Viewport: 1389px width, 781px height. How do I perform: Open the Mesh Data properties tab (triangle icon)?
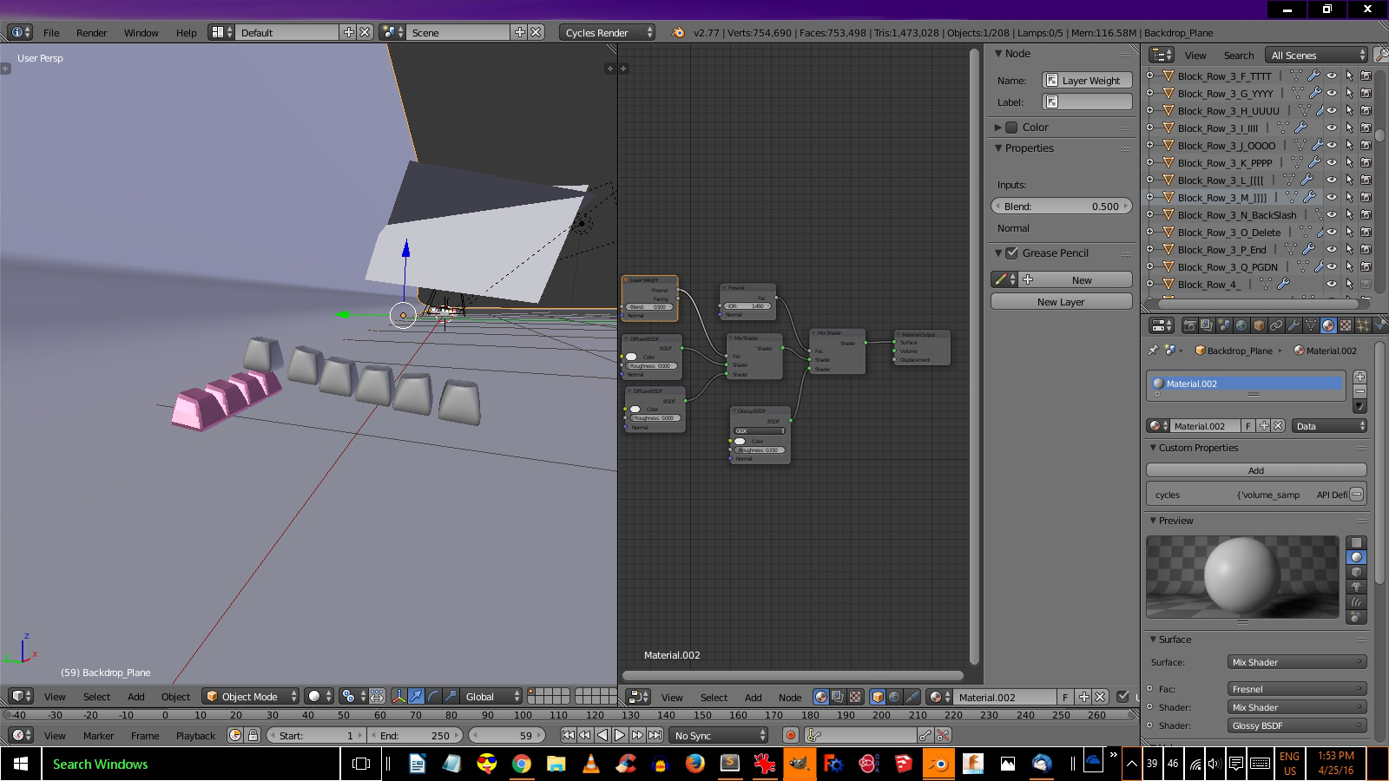[1311, 325]
